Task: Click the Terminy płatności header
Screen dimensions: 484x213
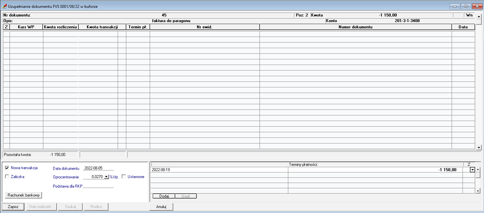Action: point(307,165)
